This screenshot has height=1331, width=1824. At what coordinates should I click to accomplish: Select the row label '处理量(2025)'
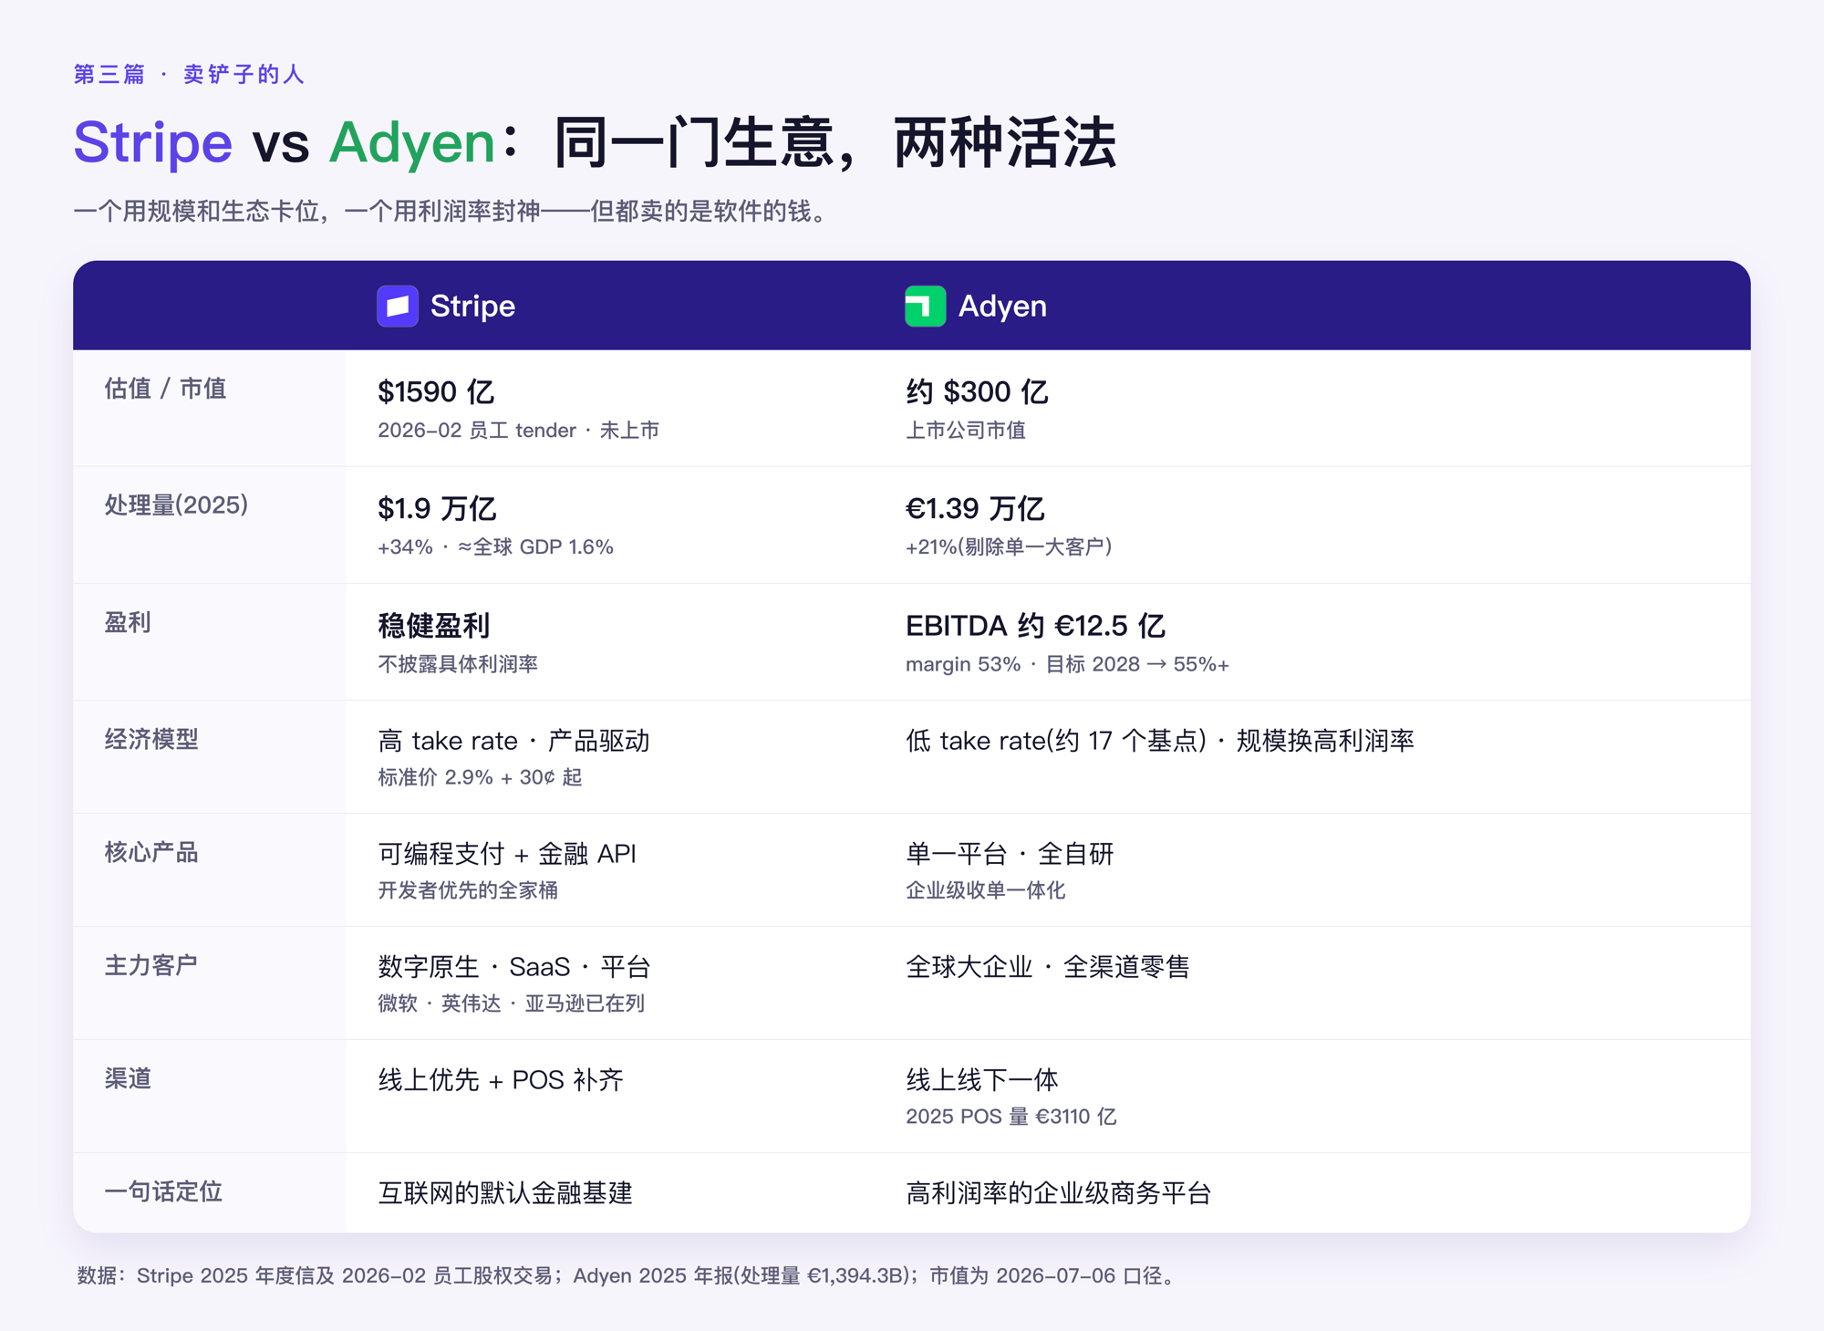[x=176, y=505]
